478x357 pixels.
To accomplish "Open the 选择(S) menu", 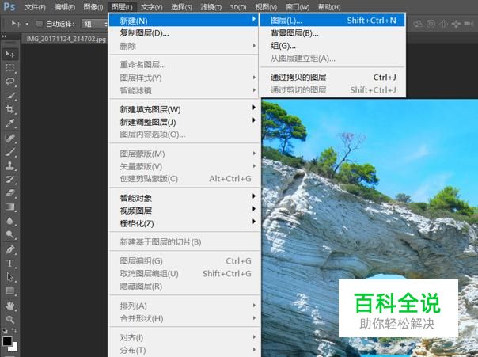I will pyautogui.click(x=181, y=6).
